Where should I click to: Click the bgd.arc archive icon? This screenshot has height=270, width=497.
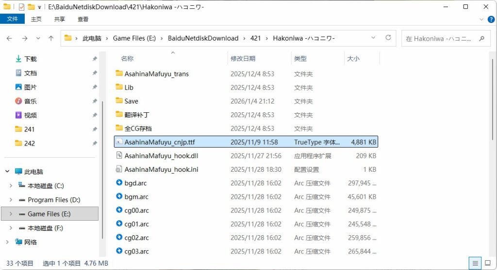pos(119,182)
